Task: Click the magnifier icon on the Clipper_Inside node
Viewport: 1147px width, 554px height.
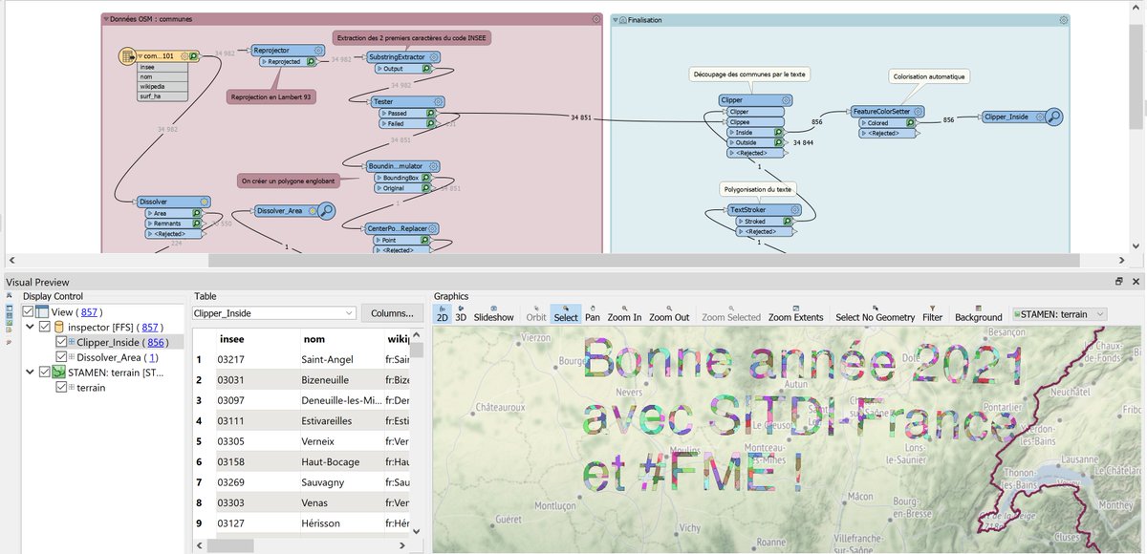Action: click(x=1056, y=118)
